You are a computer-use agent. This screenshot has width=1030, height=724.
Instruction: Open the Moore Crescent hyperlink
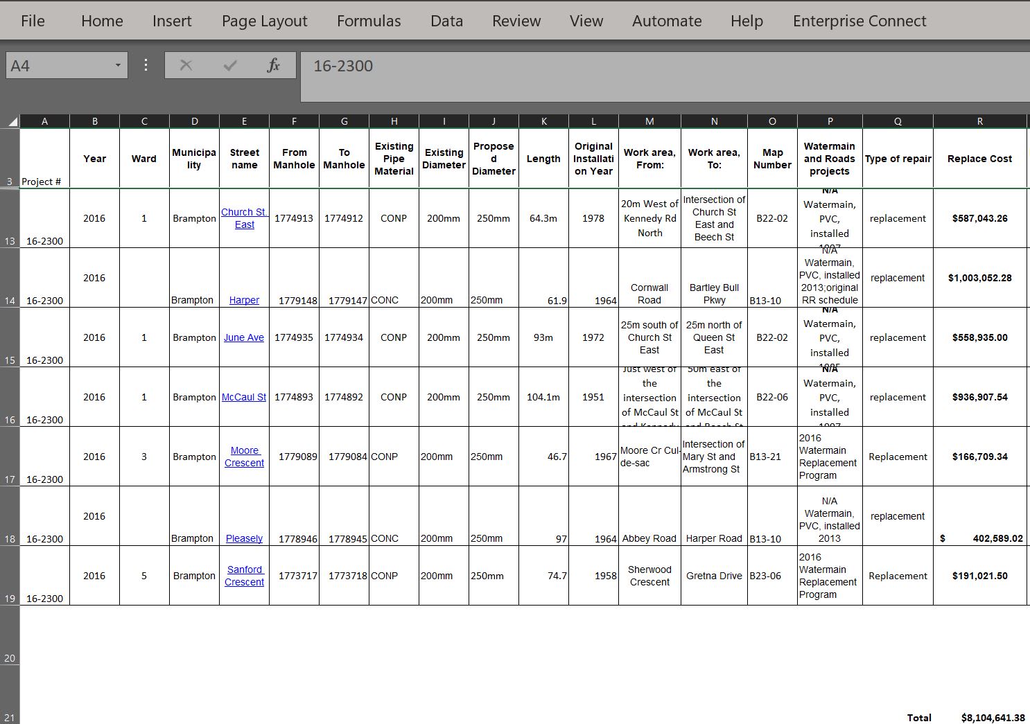point(244,457)
